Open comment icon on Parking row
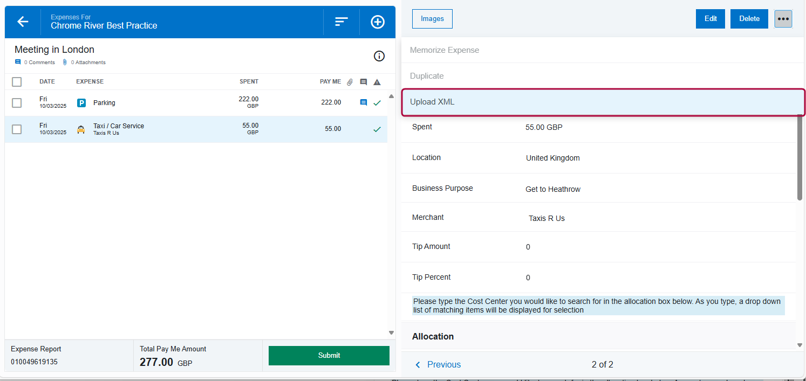 click(363, 102)
